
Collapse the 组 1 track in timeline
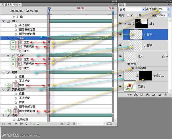tap(3, 21)
